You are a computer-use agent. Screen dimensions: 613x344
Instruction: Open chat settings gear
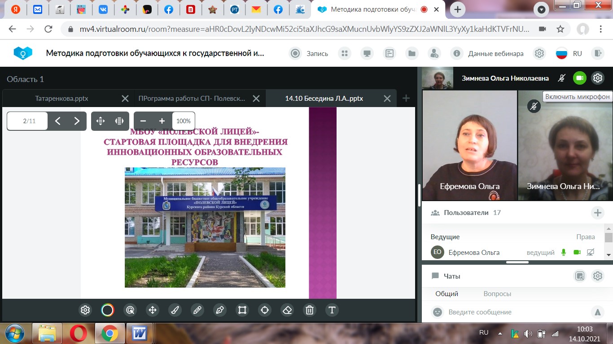pos(598,276)
